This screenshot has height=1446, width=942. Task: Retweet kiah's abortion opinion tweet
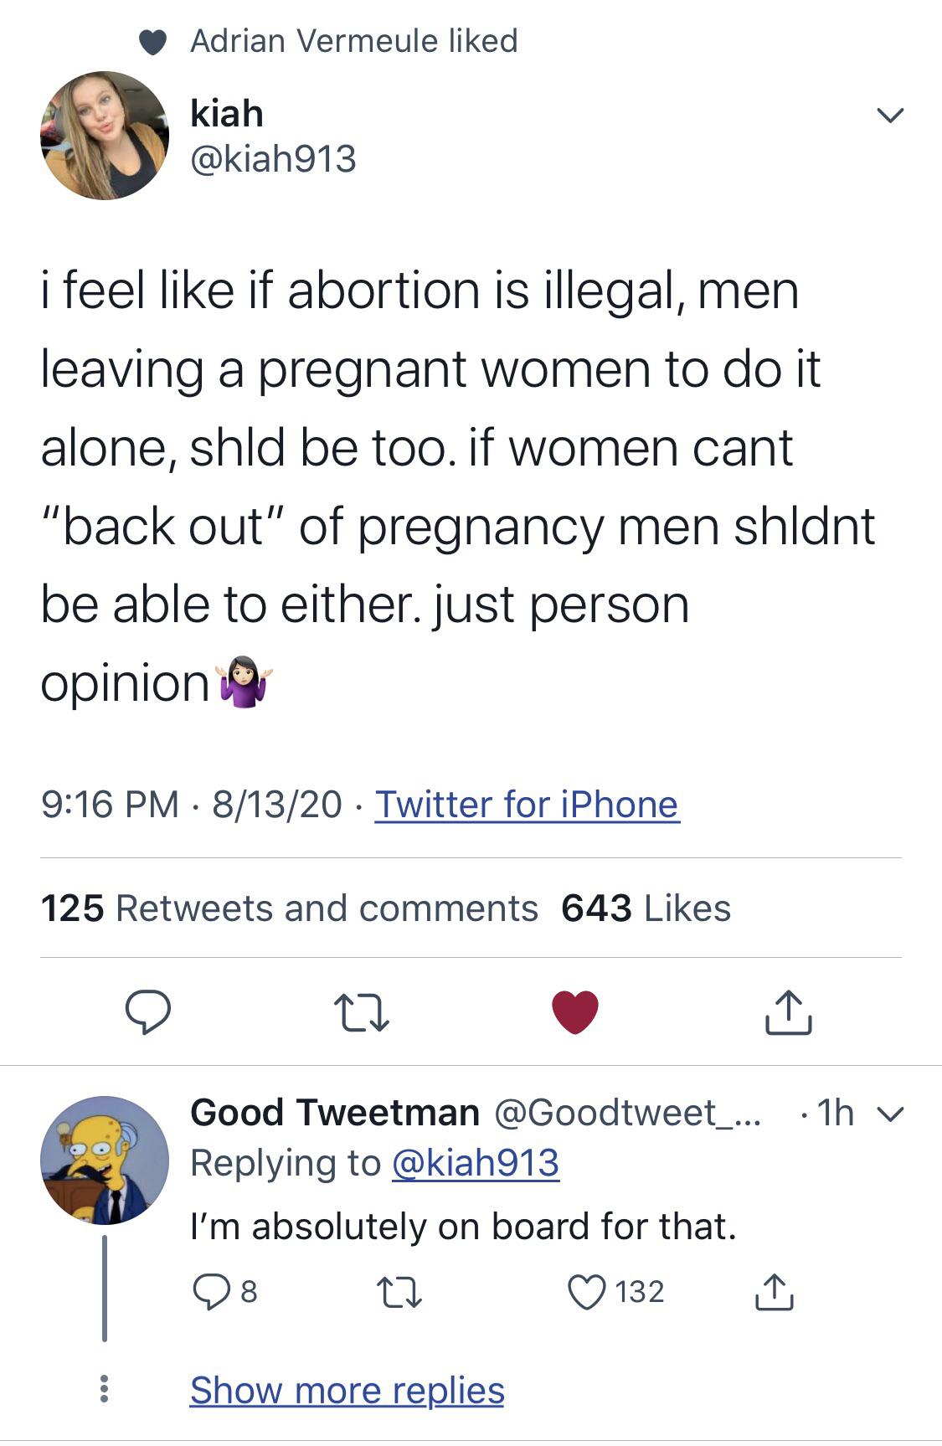[x=361, y=1012]
